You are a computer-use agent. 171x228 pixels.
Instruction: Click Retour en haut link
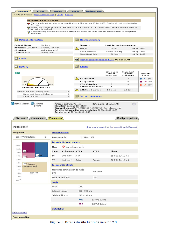(x=19, y=213)
